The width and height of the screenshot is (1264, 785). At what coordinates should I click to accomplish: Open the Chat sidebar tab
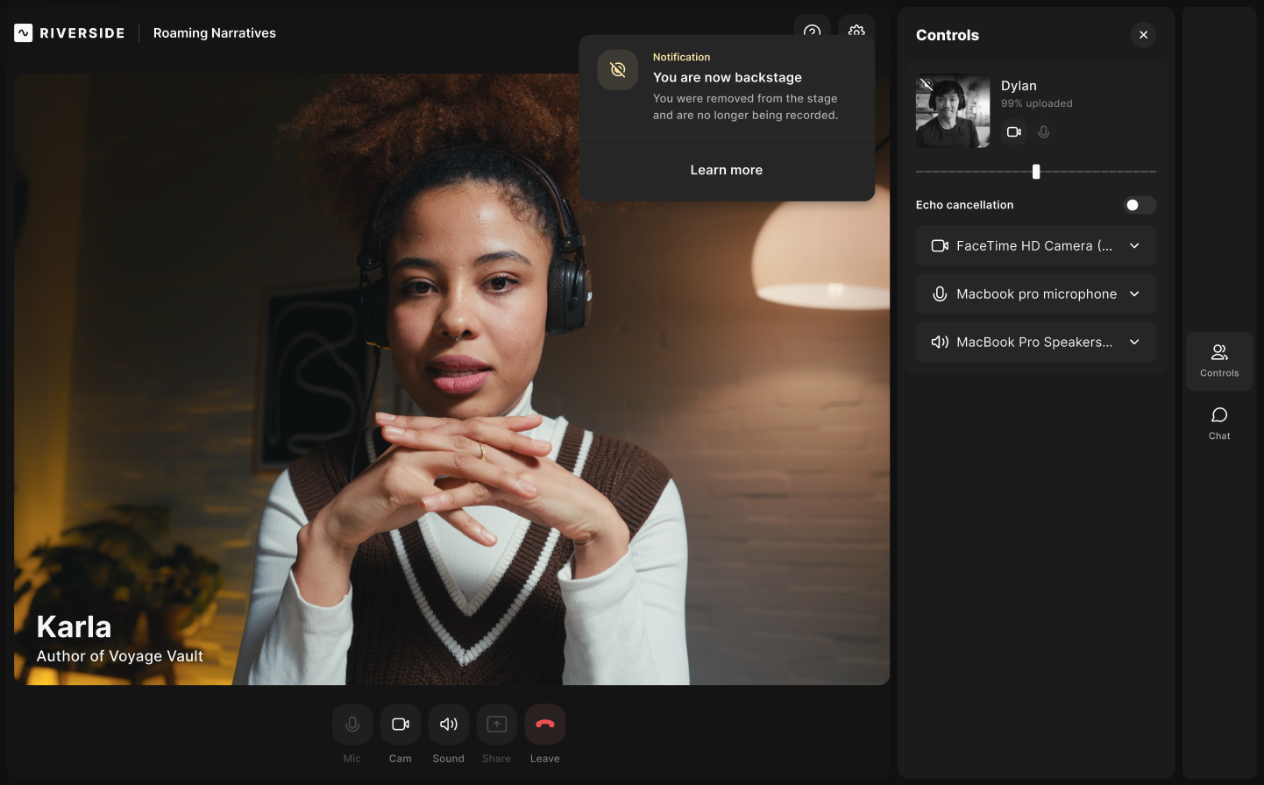[x=1219, y=423]
